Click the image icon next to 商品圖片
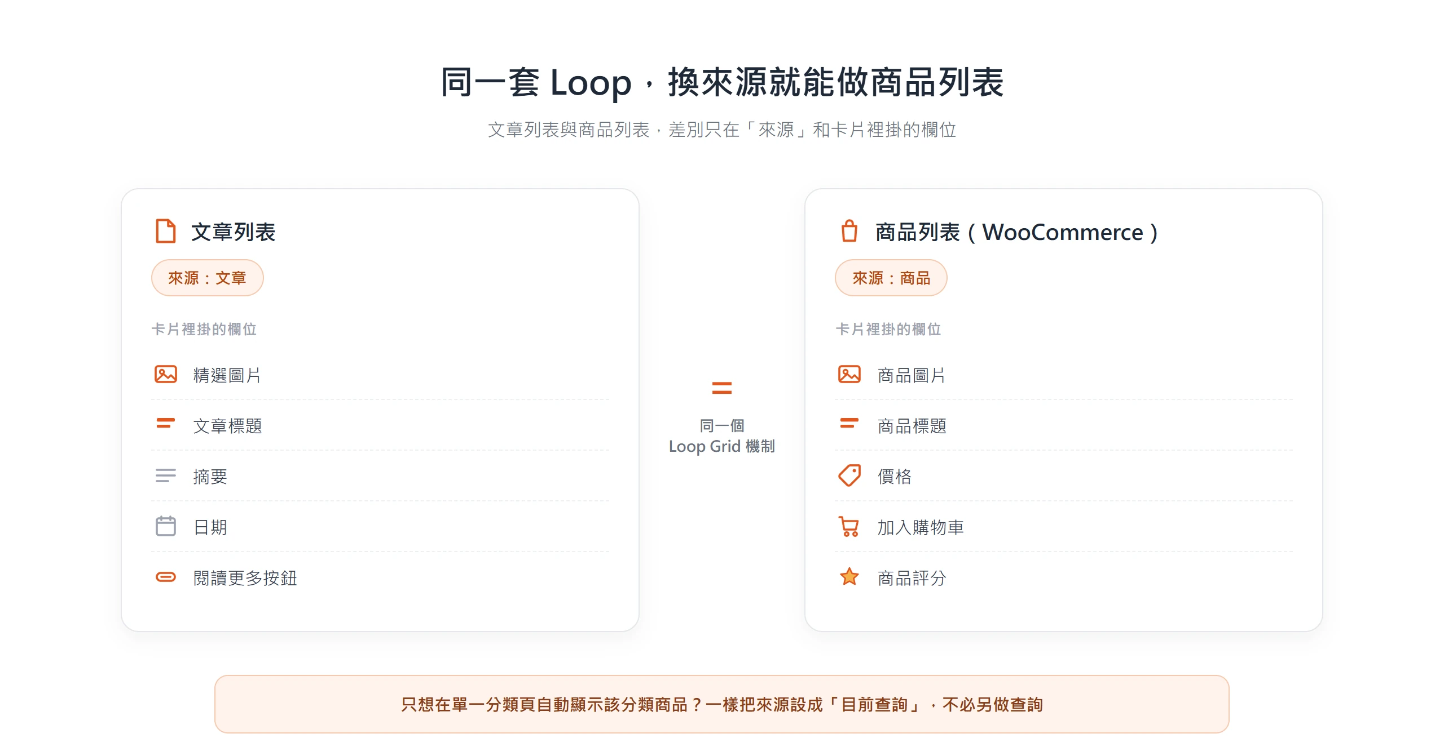 tap(849, 374)
